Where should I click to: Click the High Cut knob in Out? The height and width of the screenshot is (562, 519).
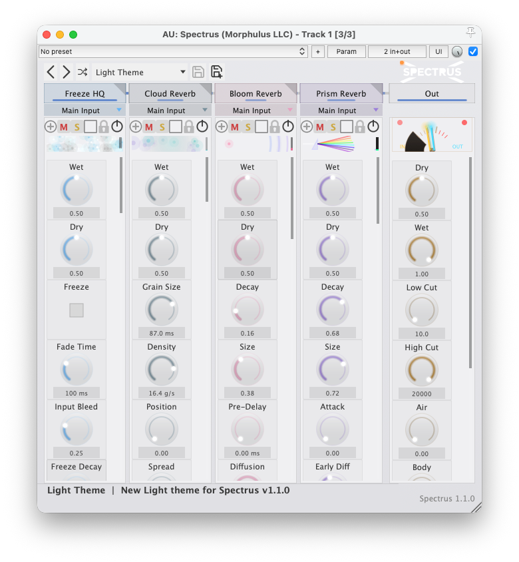pos(422,370)
